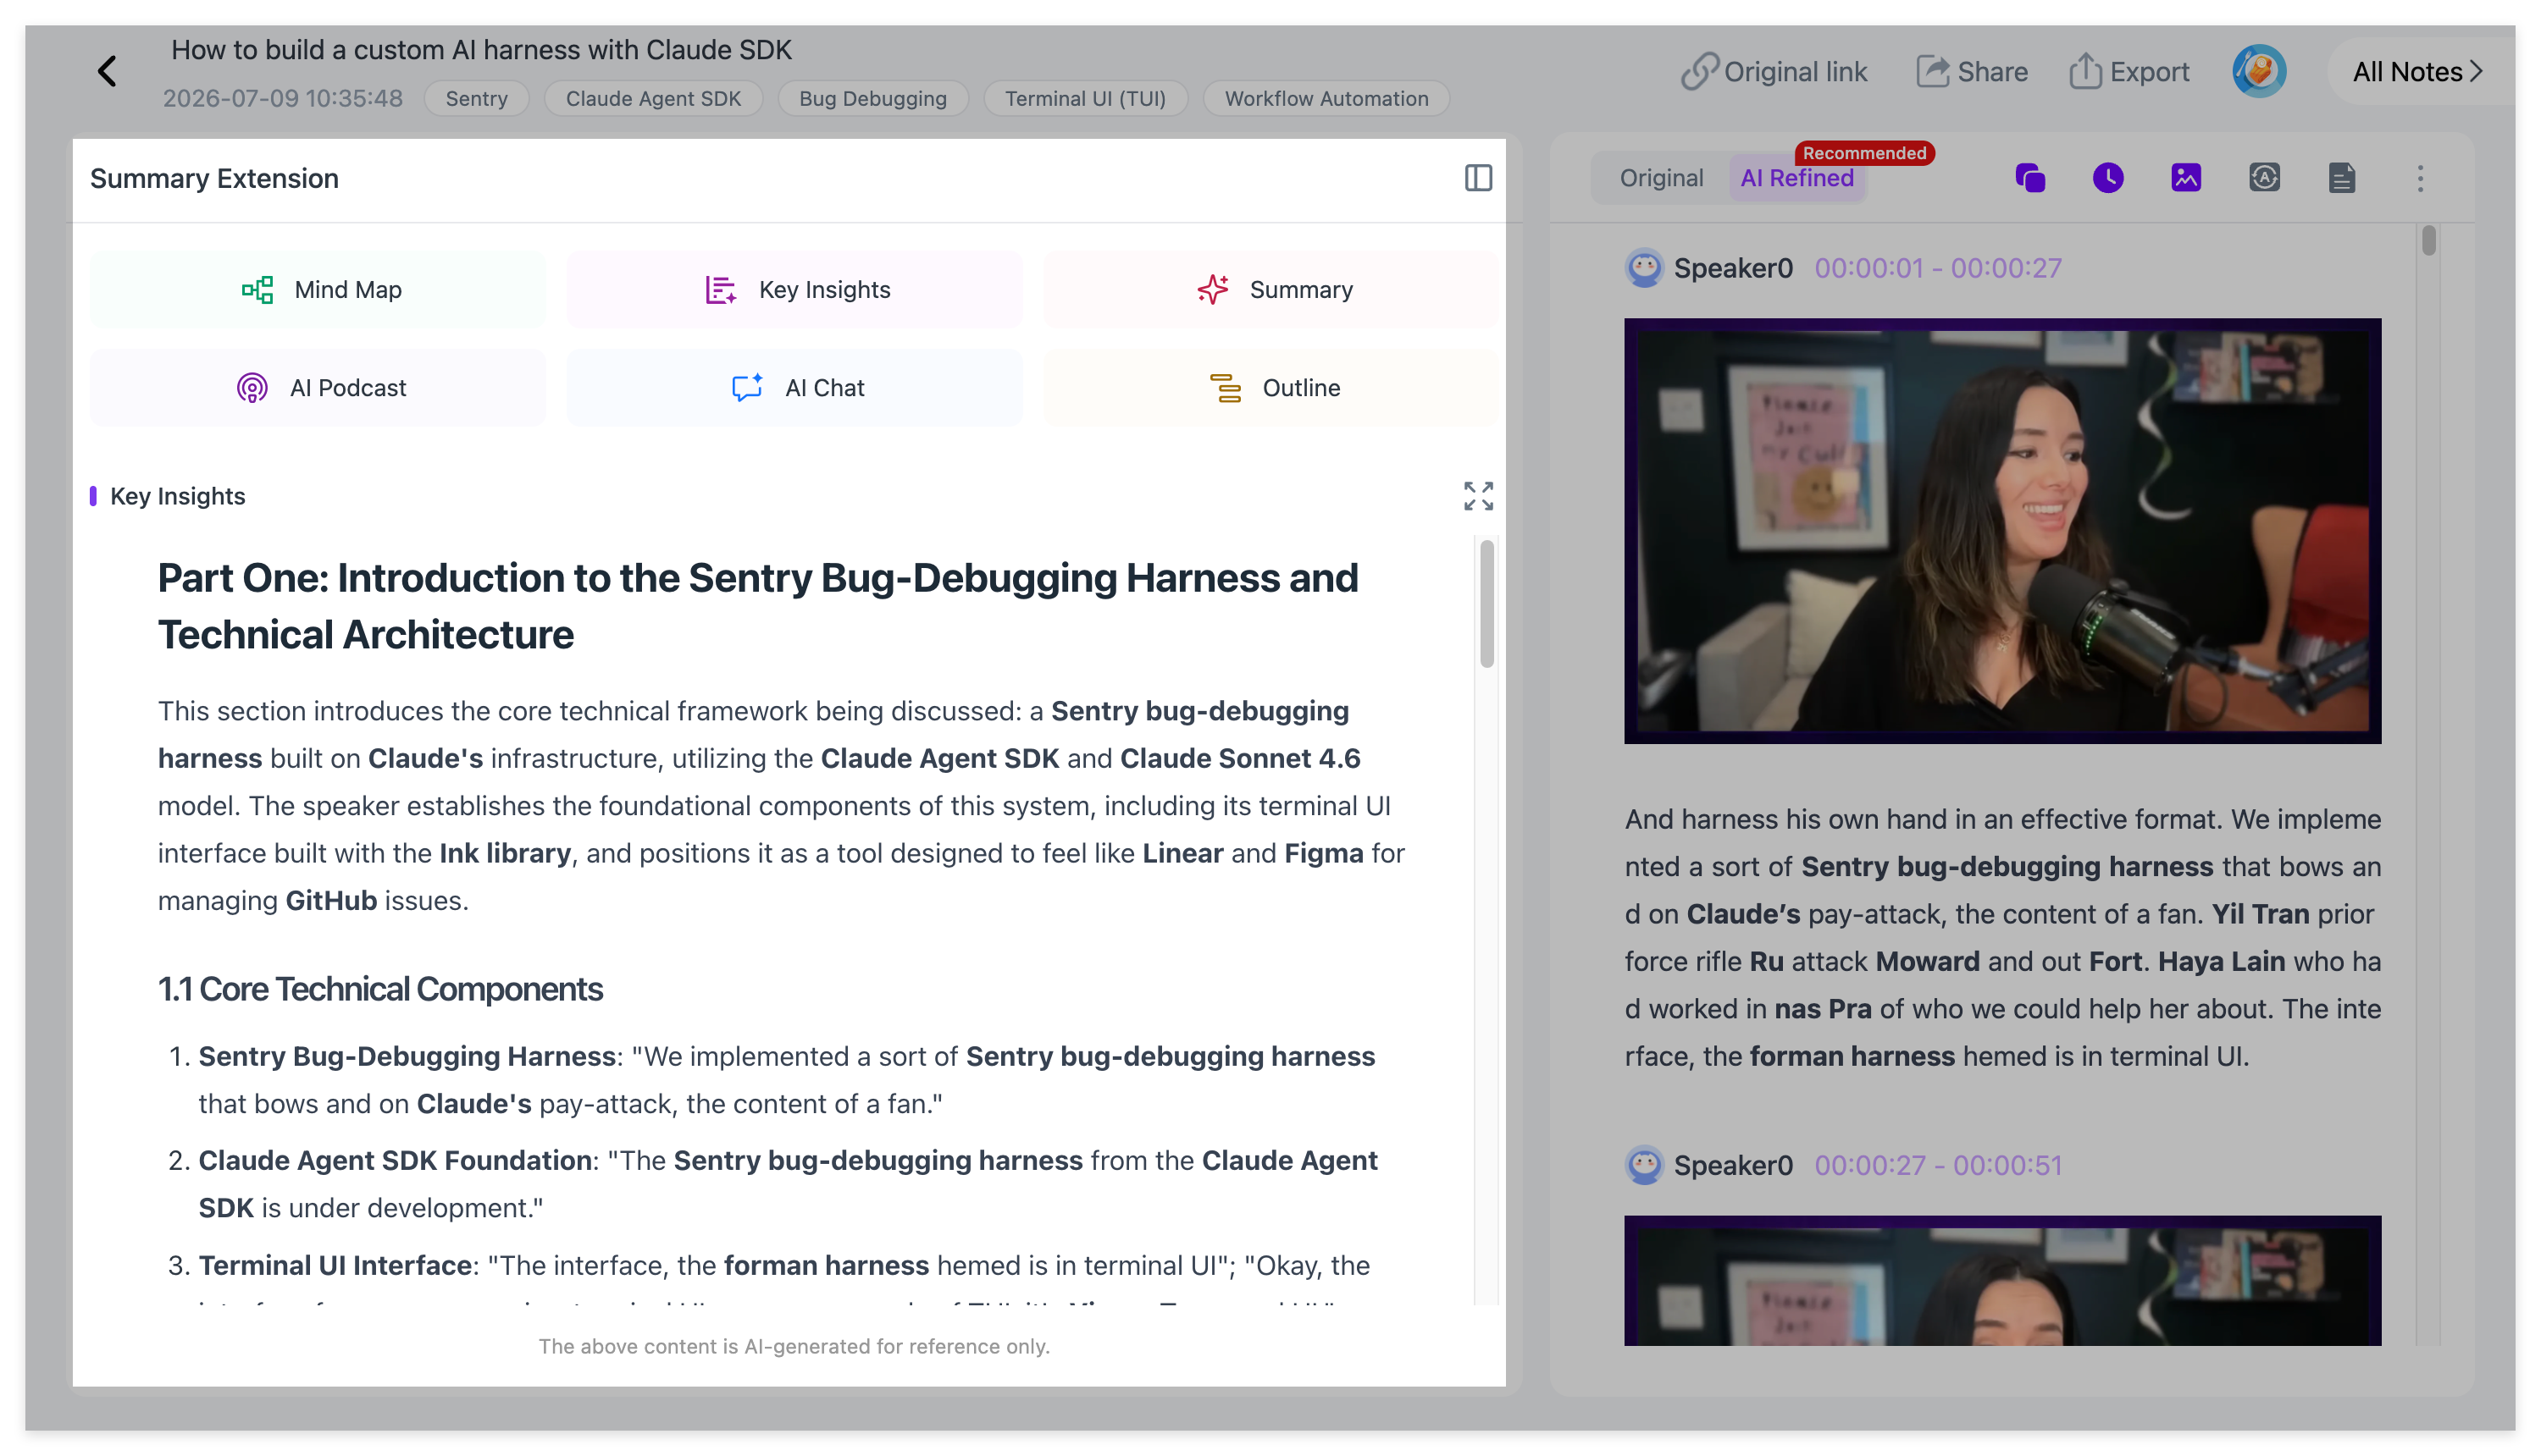Open AI Chat

794,387
